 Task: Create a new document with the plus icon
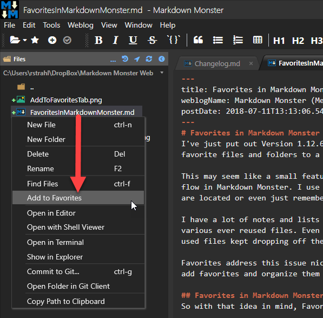click(52, 40)
